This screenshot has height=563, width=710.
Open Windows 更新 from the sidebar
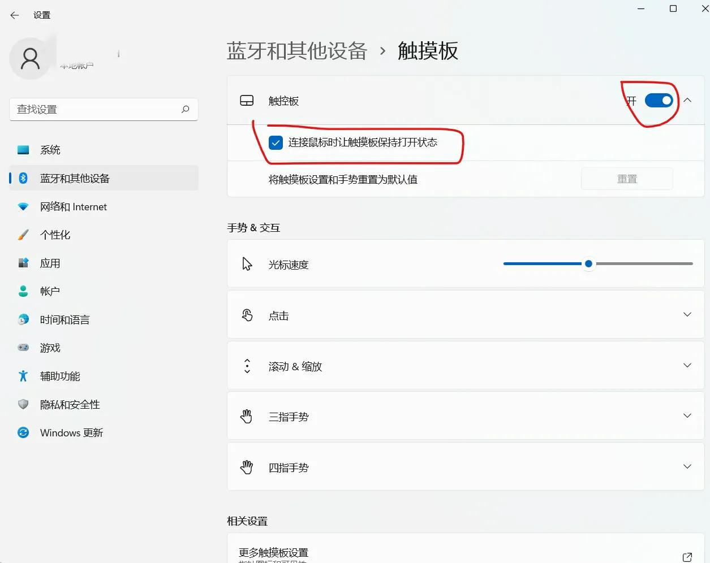pos(71,432)
